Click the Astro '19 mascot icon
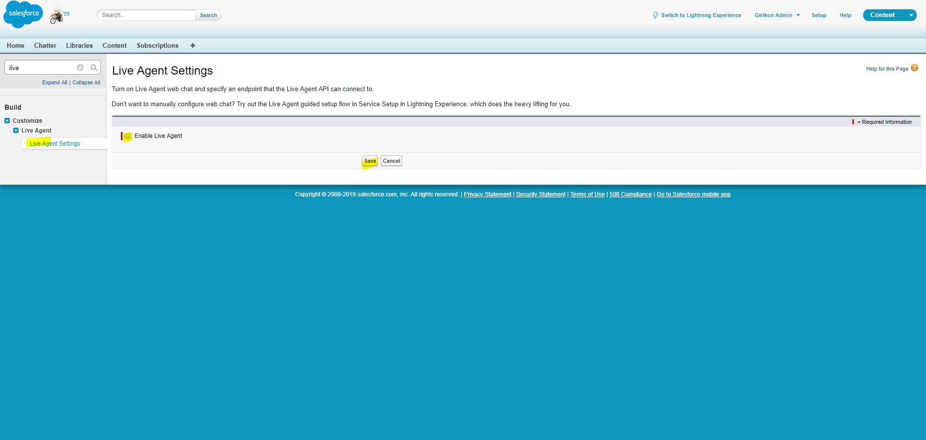Screen dimensions: 926x440 click(59, 15)
